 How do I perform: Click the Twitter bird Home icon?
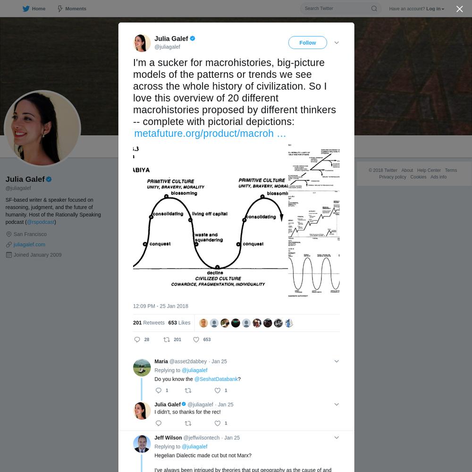(26, 8)
